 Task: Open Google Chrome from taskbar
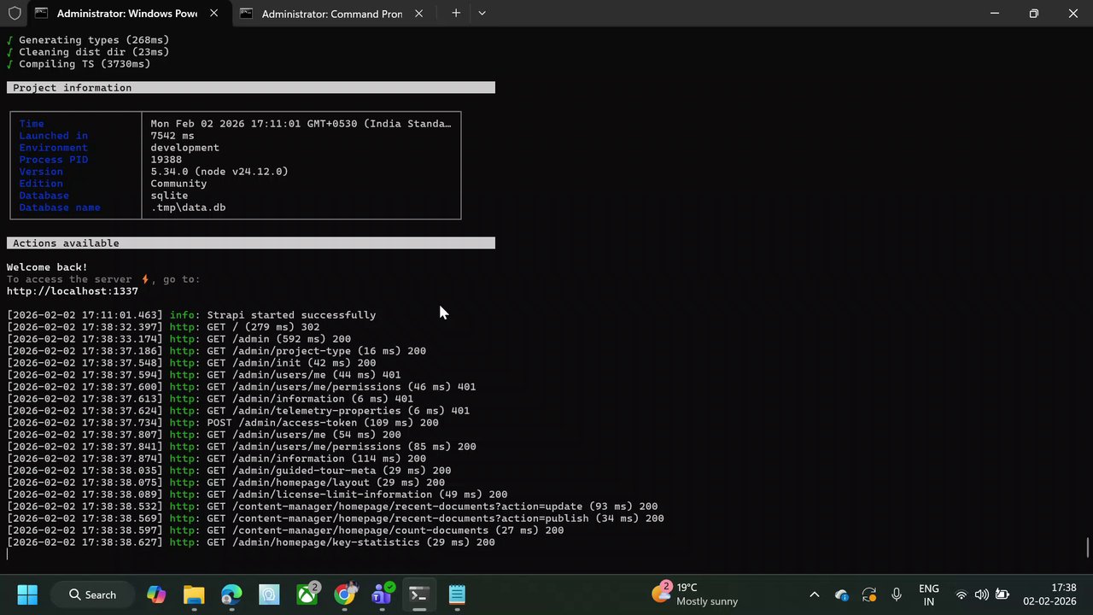344,594
